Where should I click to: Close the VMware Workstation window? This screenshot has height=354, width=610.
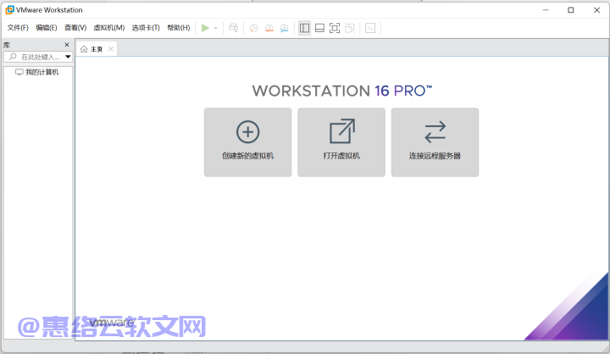596,10
